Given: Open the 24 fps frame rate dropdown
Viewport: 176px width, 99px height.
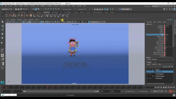Looking at the screenshot, I should (x=158, y=91).
